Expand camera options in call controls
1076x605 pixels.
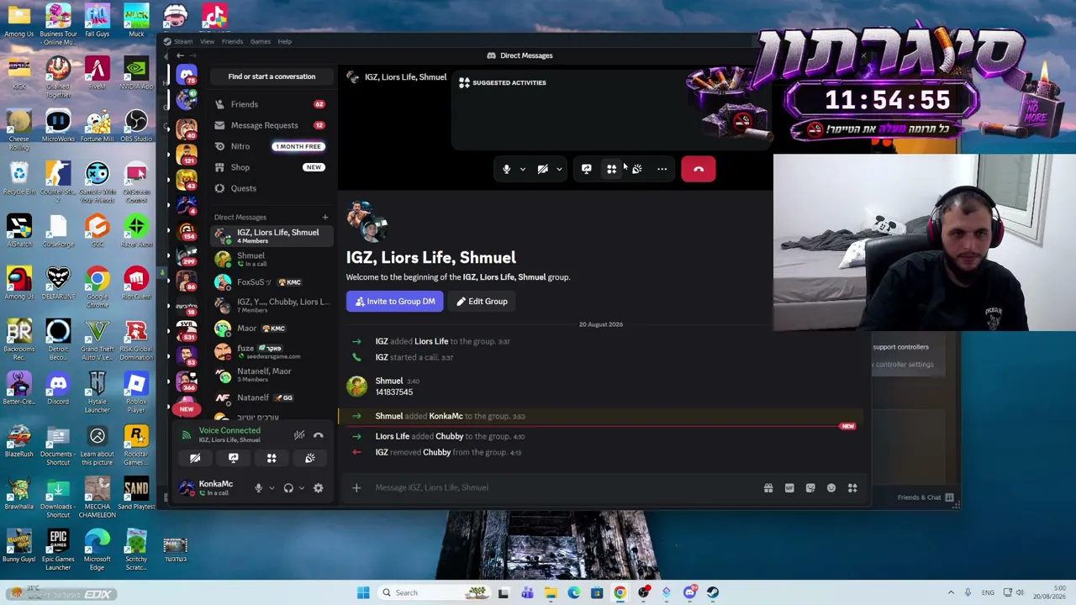559,169
